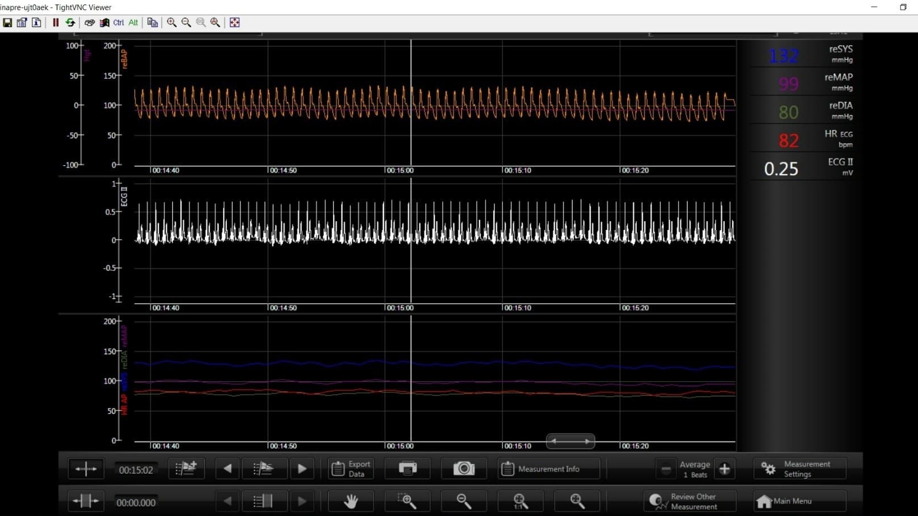This screenshot has height=516, width=918.
Task: Activate the region zoom tool
Action: click(x=407, y=501)
